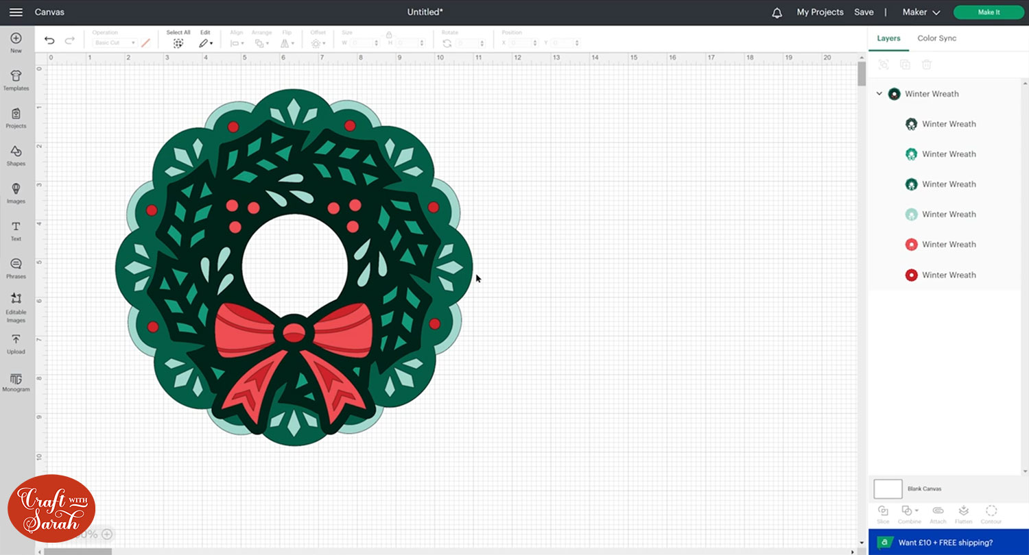1029x555 pixels.
Task: Open the Operation Basic Cut dropdown
Action: [114, 43]
